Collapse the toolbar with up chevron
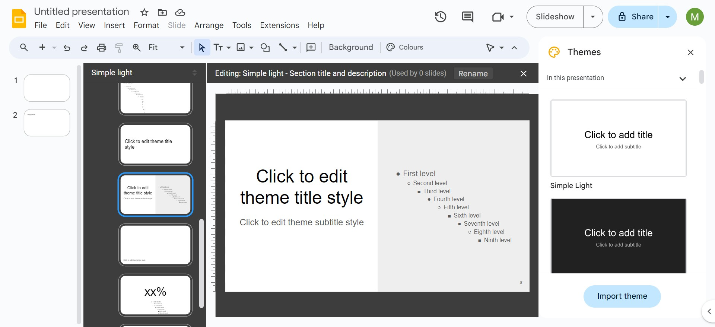Screen dimensions: 715x327 (x=514, y=47)
